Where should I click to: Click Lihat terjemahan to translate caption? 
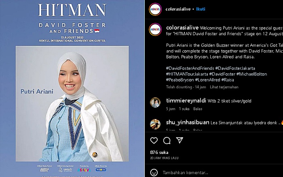point(224,87)
